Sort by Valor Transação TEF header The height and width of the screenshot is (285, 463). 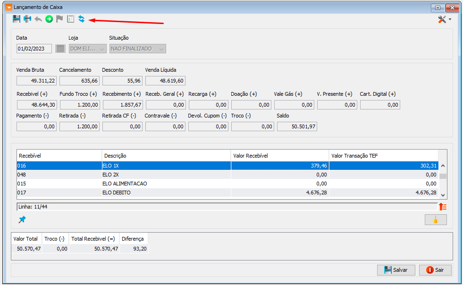pyautogui.click(x=384, y=156)
